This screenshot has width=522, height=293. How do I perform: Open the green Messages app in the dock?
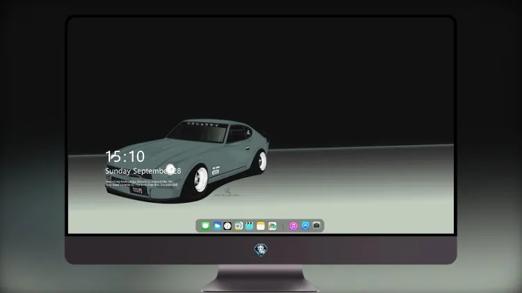coord(205,226)
